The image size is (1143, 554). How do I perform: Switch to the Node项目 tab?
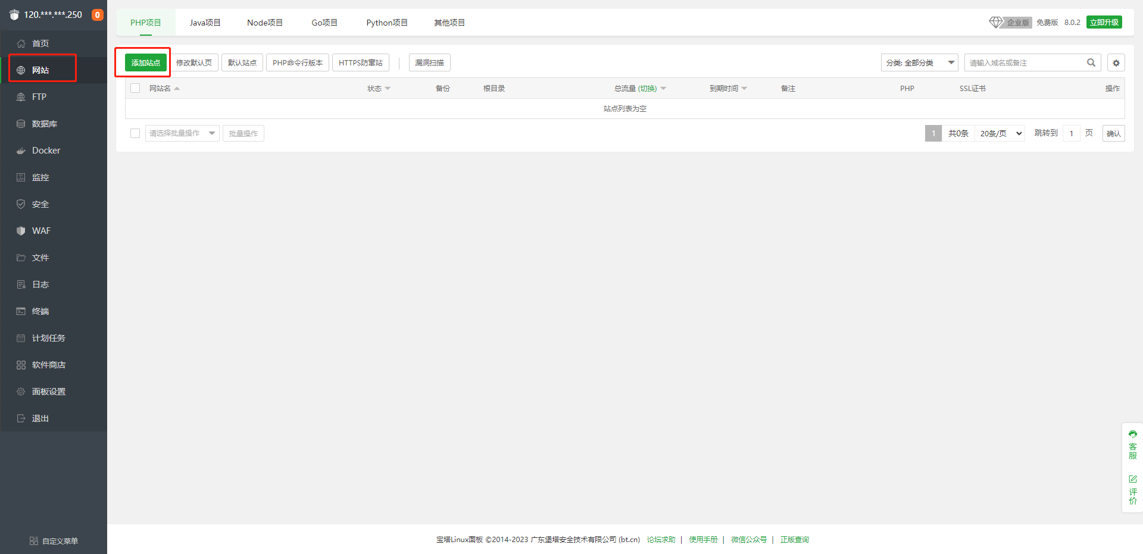pos(265,23)
